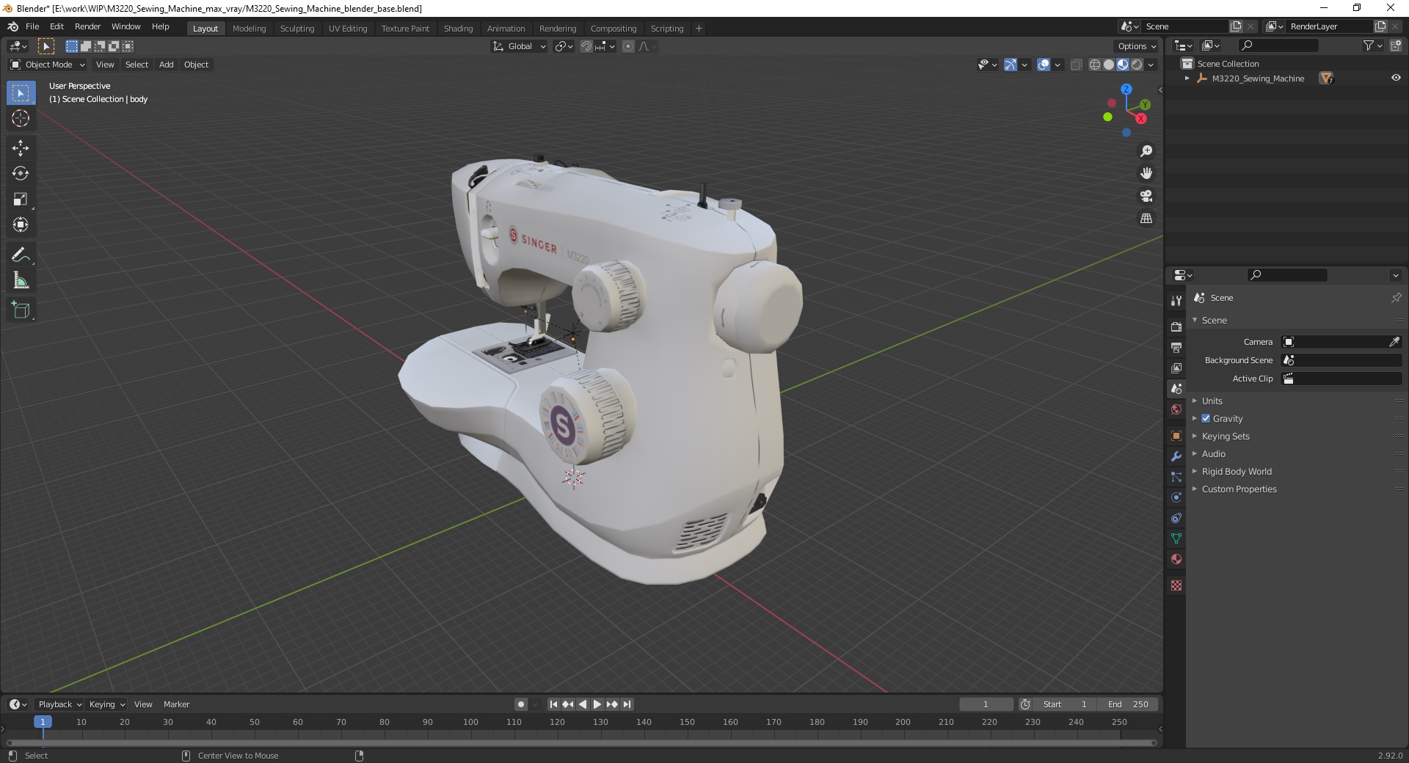Toggle X-ray view
The image size is (1409, 763).
[1076, 65]
